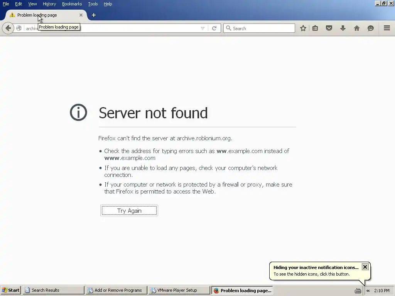Click the search magnifier icon
The height and width of the screenshot is (296, 395).
pos(228,28)
